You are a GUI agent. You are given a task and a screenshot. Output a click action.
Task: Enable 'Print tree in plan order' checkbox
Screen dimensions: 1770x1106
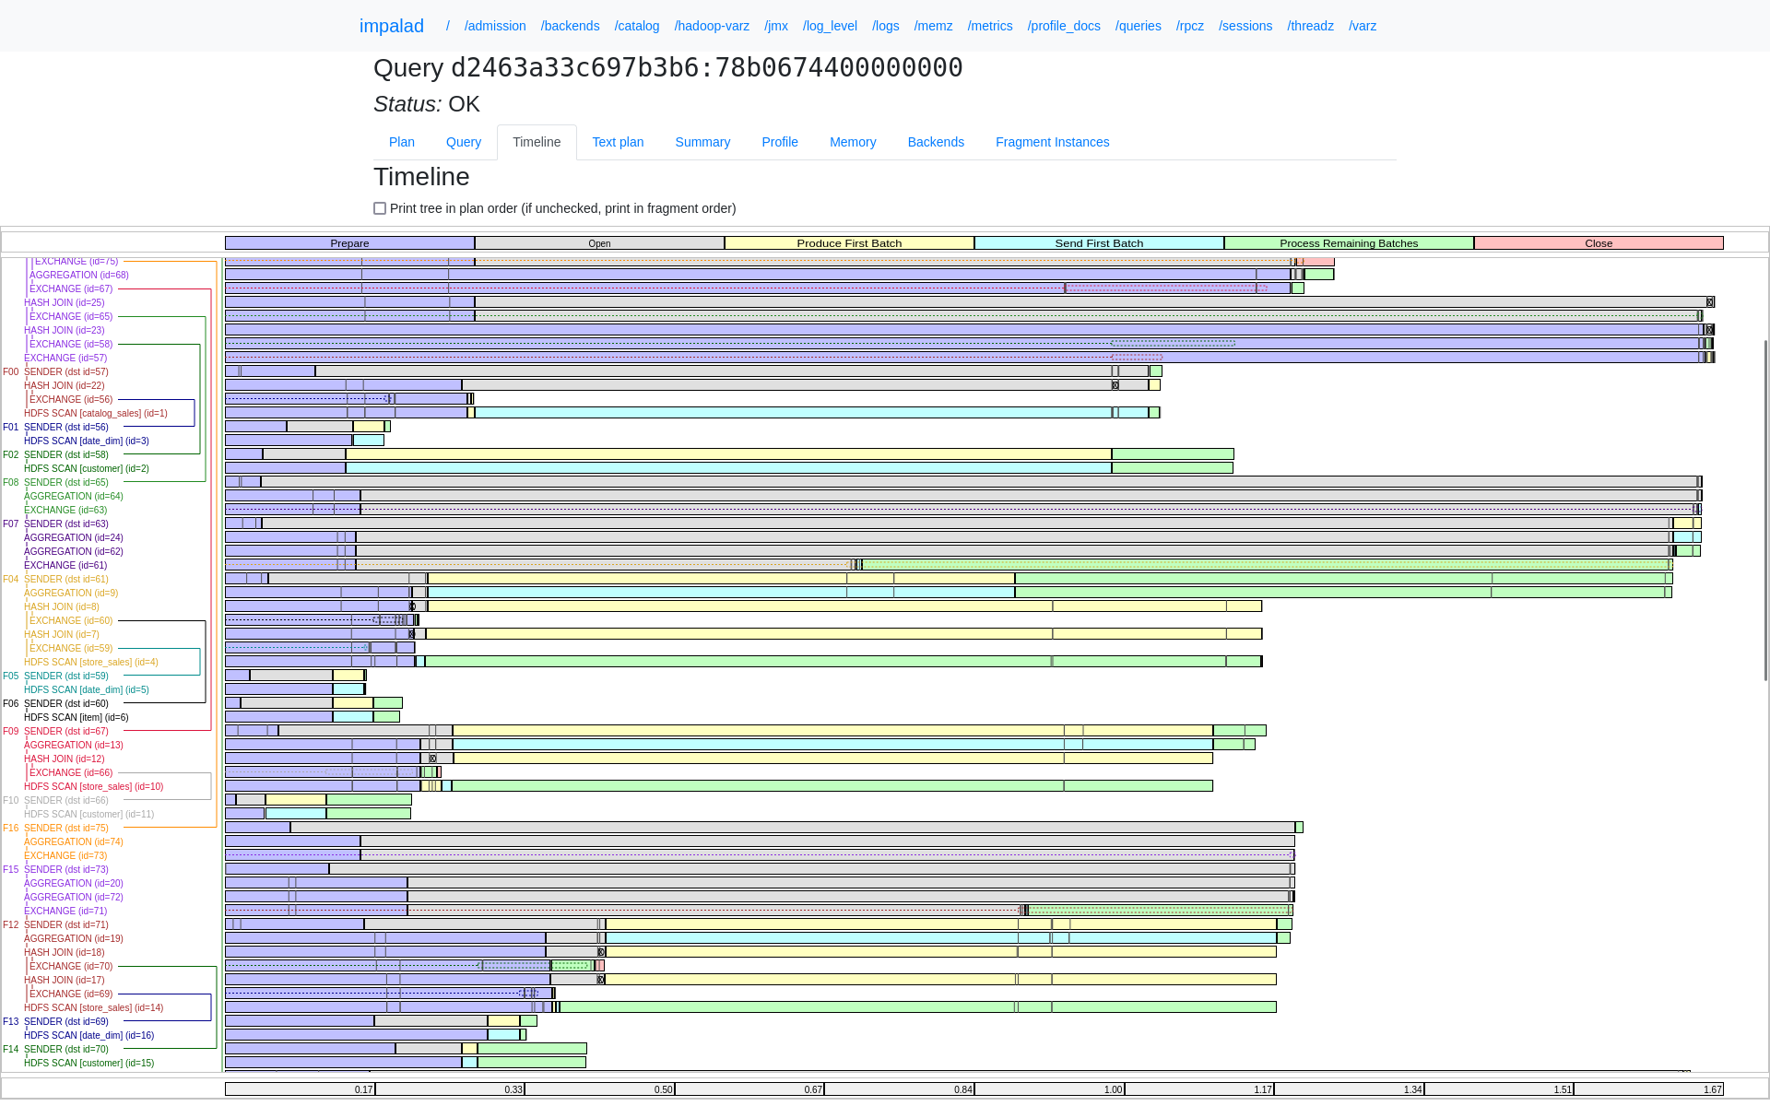pos(379,208)
